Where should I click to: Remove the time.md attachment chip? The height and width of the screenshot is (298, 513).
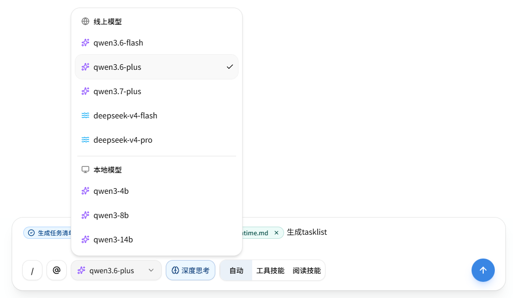276,233
